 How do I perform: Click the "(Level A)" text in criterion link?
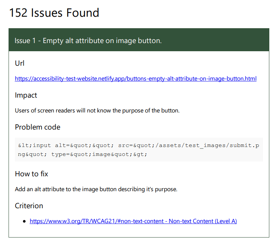pyautogui.click(x=226, y=221)
